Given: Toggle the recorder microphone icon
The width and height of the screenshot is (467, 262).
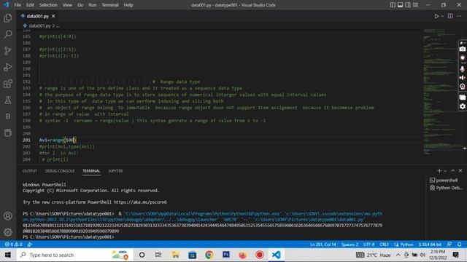Looking at the screenshot, I should 463,68.
